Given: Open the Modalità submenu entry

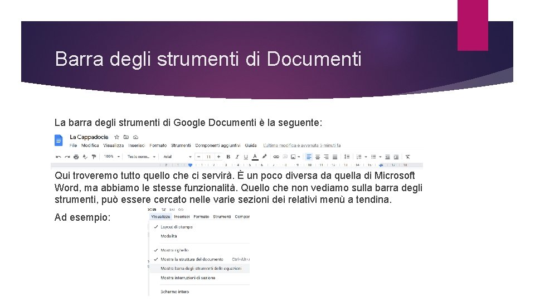Looking at the screenshot, I should (200, 236).
